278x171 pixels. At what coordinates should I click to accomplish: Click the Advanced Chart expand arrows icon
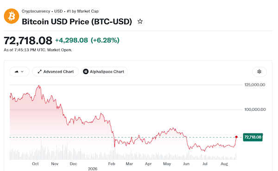click(x=39, y=72)
